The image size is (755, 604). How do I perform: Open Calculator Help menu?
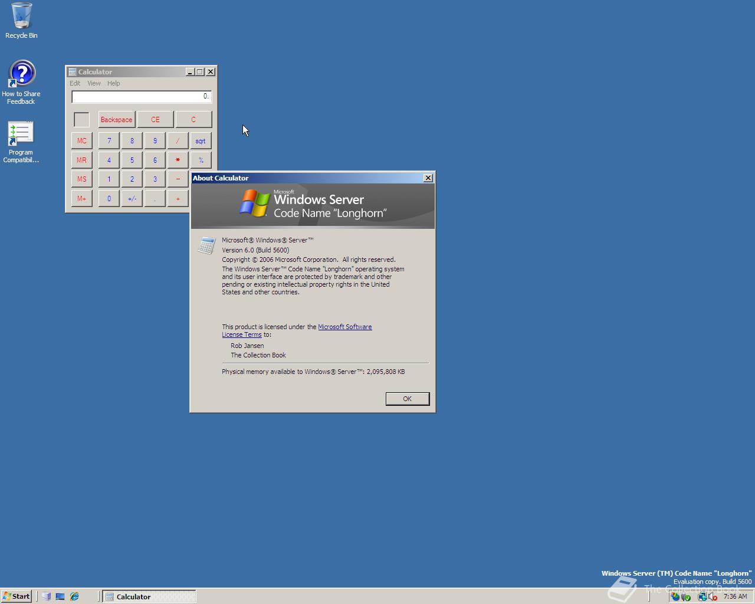(113, 83)
